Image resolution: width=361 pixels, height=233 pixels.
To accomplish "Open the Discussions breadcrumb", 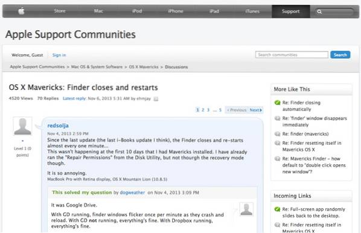I will 176,67.
